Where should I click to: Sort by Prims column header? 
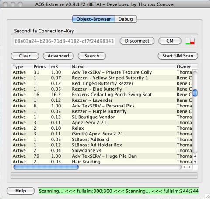point(41,67)
